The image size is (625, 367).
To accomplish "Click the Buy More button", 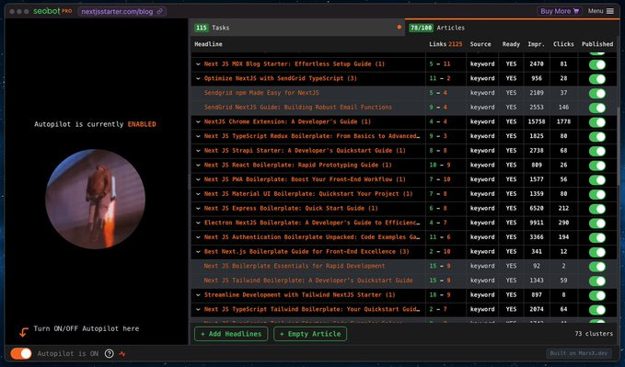I will (560, 11).
